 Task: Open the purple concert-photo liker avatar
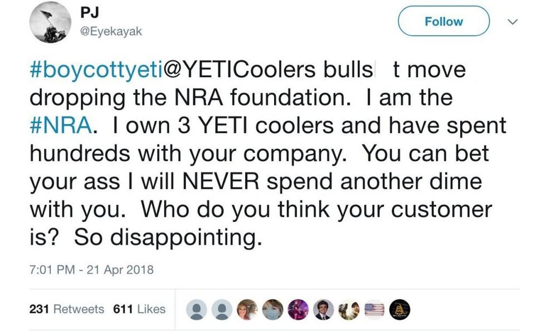pyautogui.click(x=298, y=309)
